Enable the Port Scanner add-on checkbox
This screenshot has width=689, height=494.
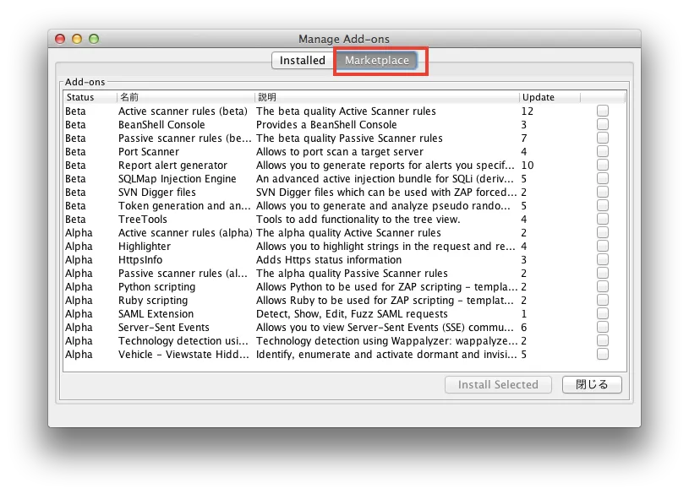pyautogui.click(x=603, y=152)
